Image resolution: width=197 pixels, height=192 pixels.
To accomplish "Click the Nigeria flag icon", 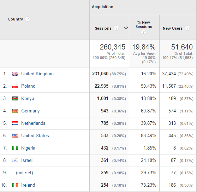I will pyautogui.click(x=15, y=148).
